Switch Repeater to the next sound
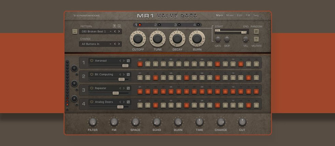335x146 pixels. [x=124, y=88]
